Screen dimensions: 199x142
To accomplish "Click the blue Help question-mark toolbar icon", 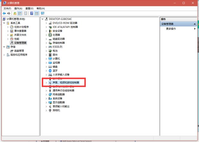I will [32, 13].
